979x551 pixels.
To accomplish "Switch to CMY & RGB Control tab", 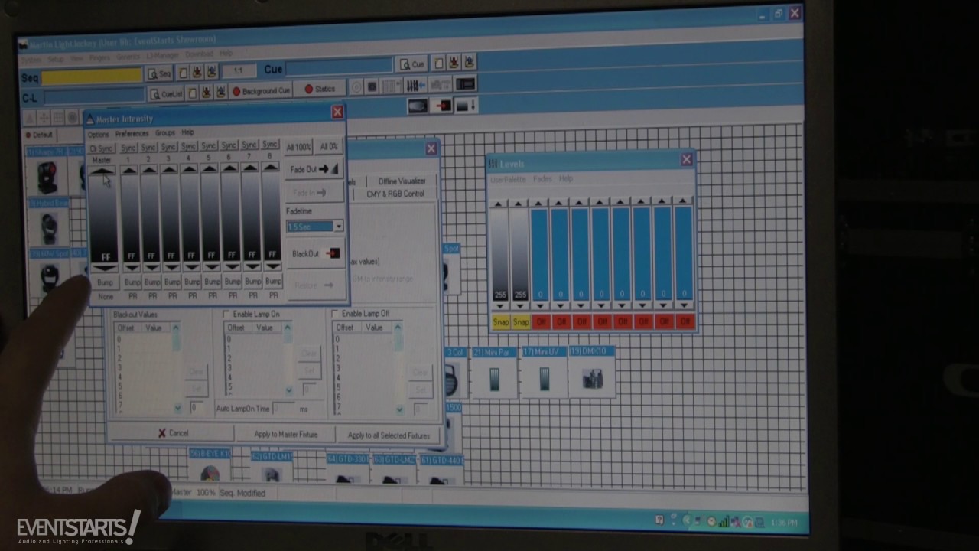I will click(395, 194).
